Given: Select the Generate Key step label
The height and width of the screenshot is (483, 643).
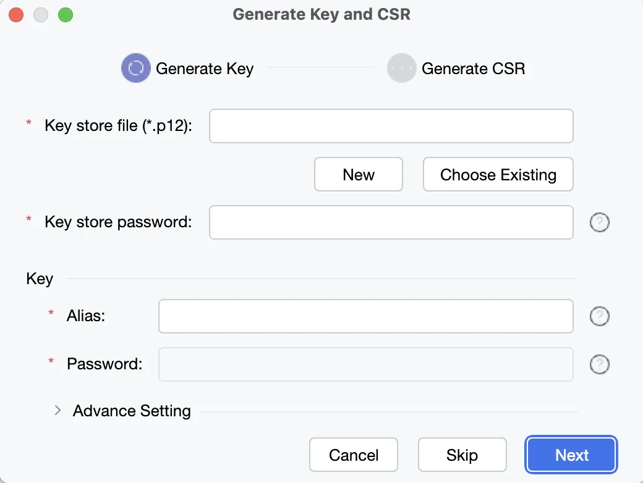Looking at the screenshot, I should 205,69.
